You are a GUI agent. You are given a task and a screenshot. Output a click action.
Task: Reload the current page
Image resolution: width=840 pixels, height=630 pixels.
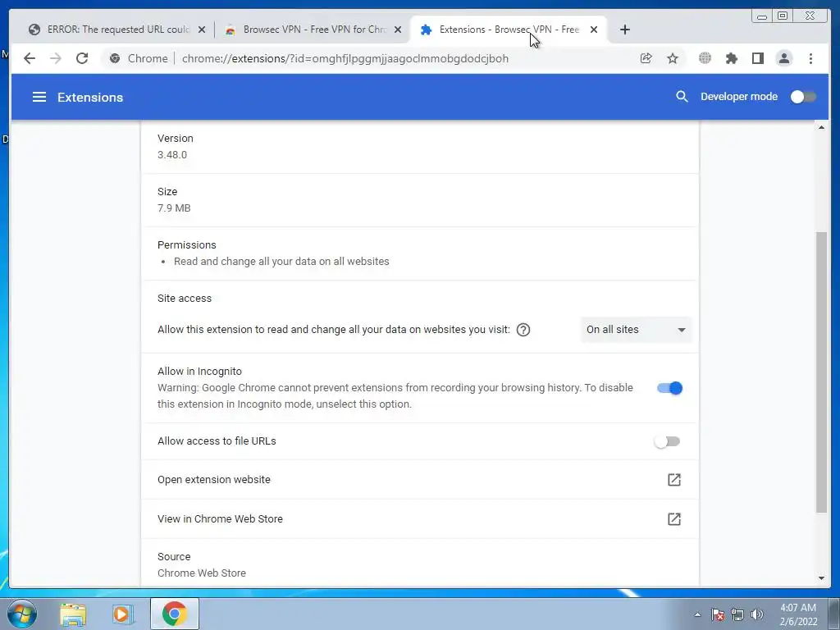coord(82,58)
